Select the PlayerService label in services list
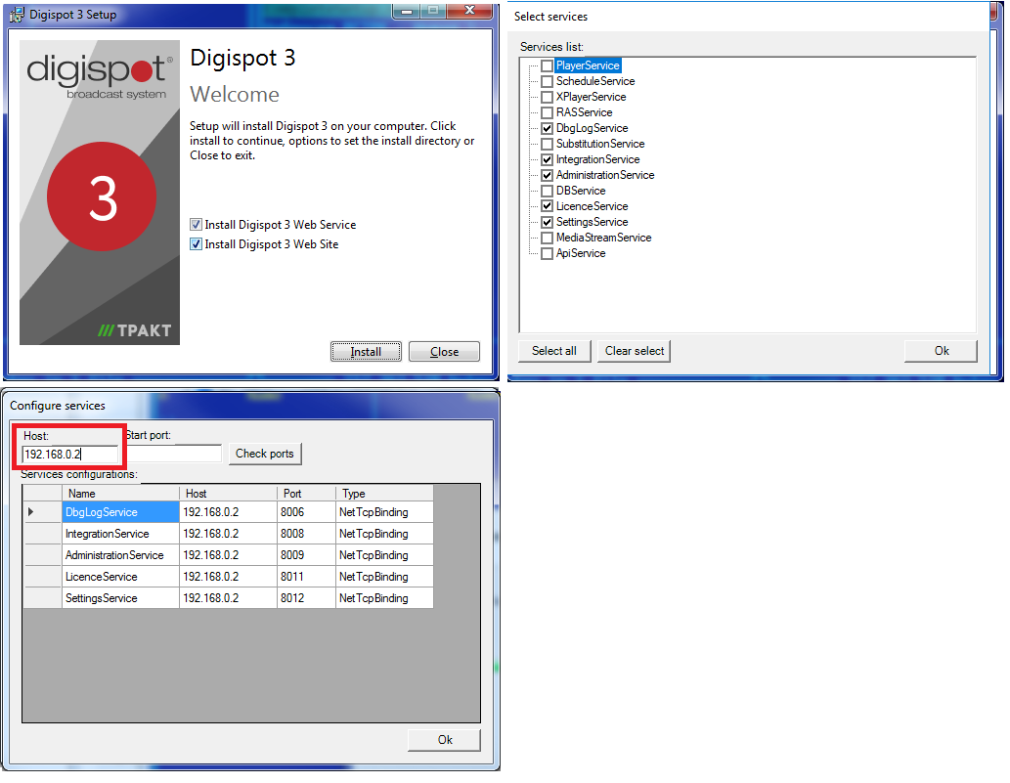Screen dimensions: 1010x783 click(x=588, y=65)
